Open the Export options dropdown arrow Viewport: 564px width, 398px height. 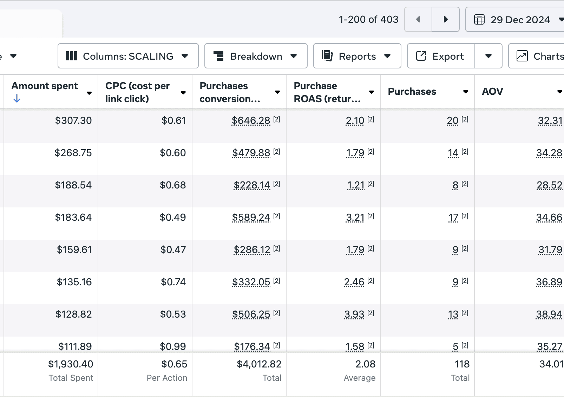pos(488,56)
